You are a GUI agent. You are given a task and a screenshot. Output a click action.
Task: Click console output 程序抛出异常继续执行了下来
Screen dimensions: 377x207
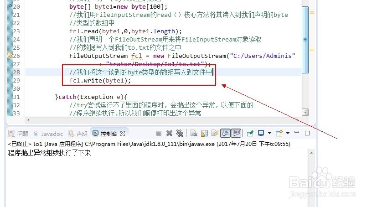[49, 153]
